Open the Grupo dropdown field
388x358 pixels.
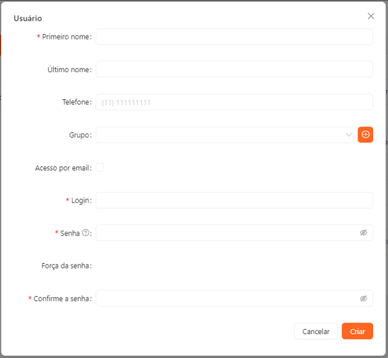click(x=220, y=135)
